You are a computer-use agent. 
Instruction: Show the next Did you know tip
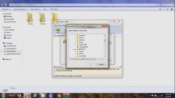54,69
